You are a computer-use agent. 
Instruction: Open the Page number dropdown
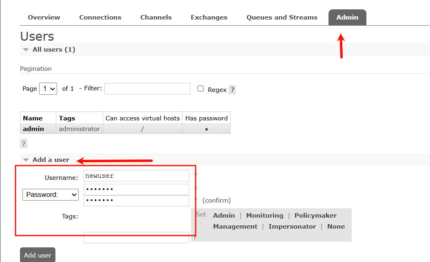[48, 89]
